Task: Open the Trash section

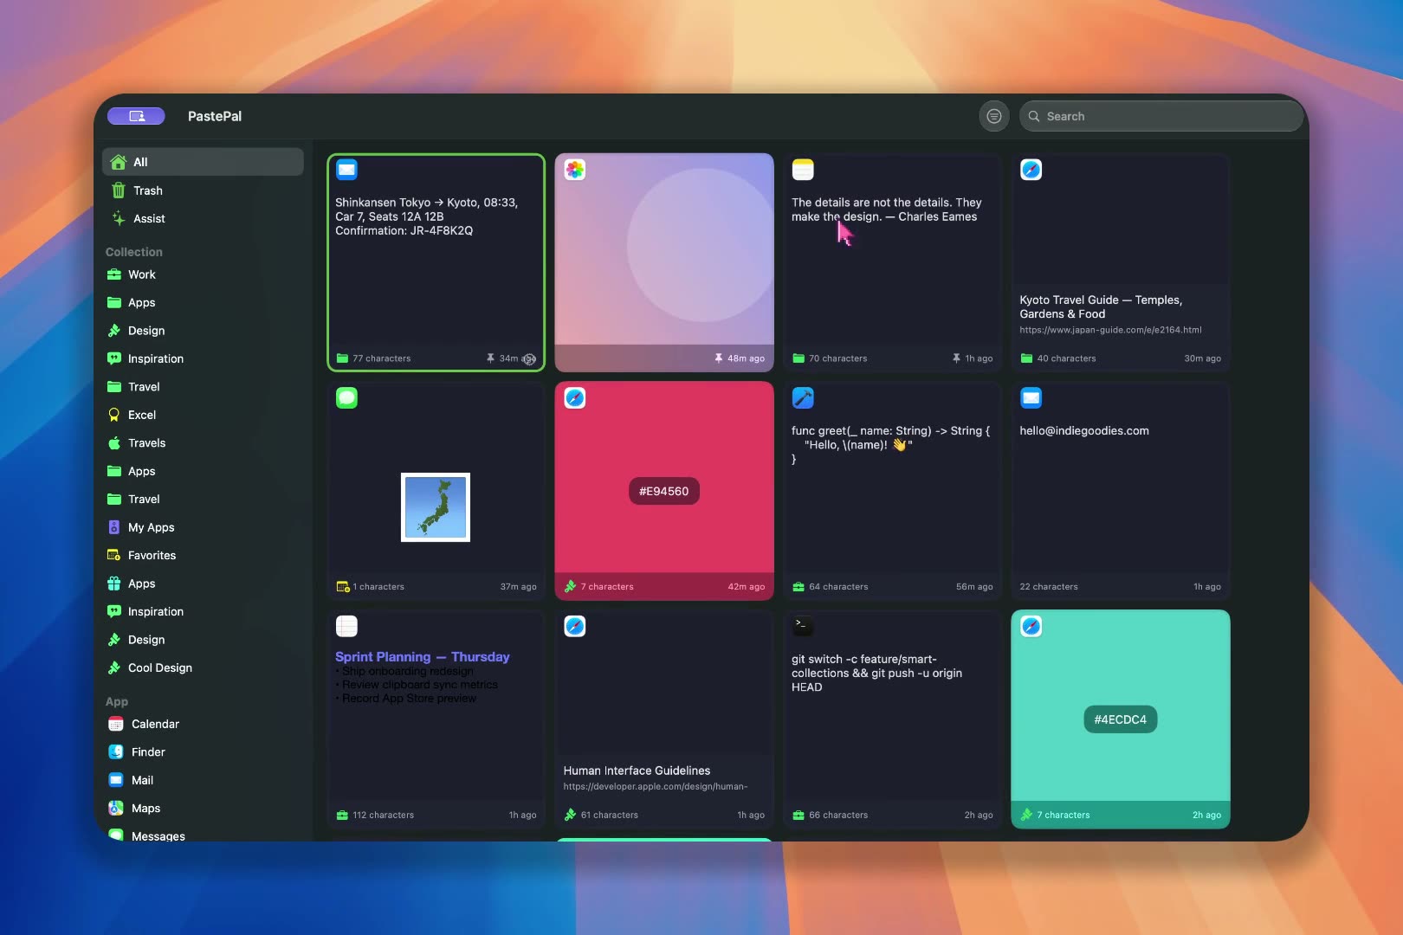Action: pos(203,190)
